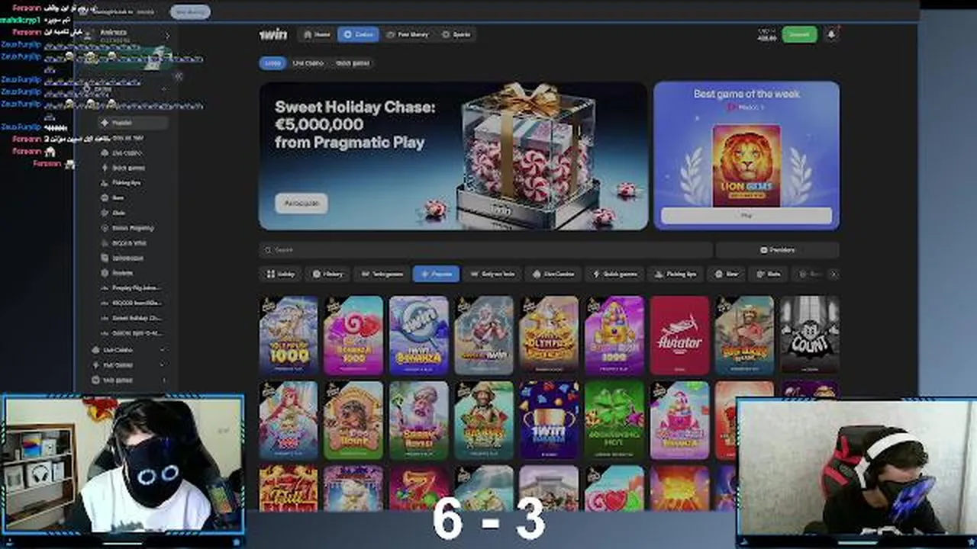The width and height of the screenshot is (977, 549).
Task: Open the 1win Bonanza game tile
Action: tap(419, 335)
